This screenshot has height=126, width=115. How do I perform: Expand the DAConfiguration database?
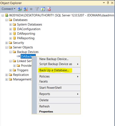point(10,29)
